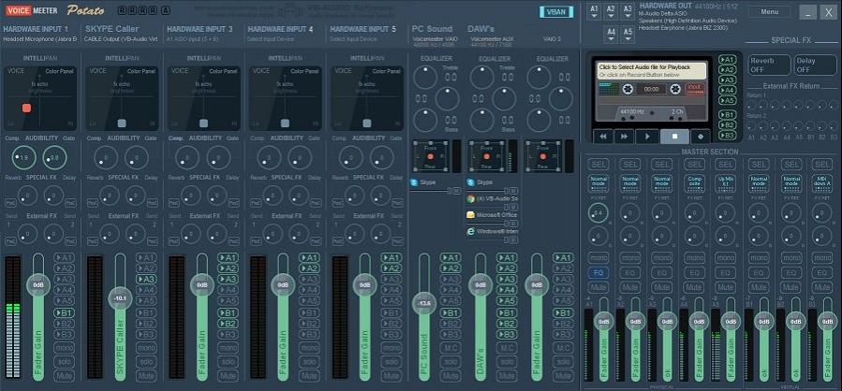Click the Microsoft Office app icon in DAW's list
Screen dimensions: 842x391
(x=472, y=214)
